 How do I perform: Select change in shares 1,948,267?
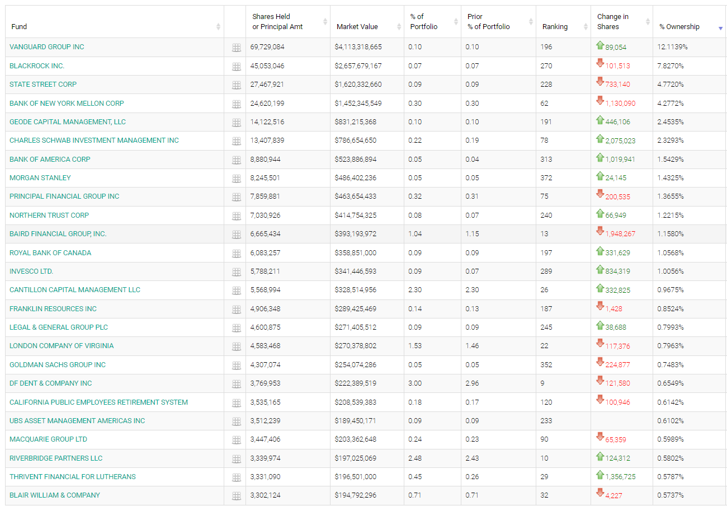(620, 235)
